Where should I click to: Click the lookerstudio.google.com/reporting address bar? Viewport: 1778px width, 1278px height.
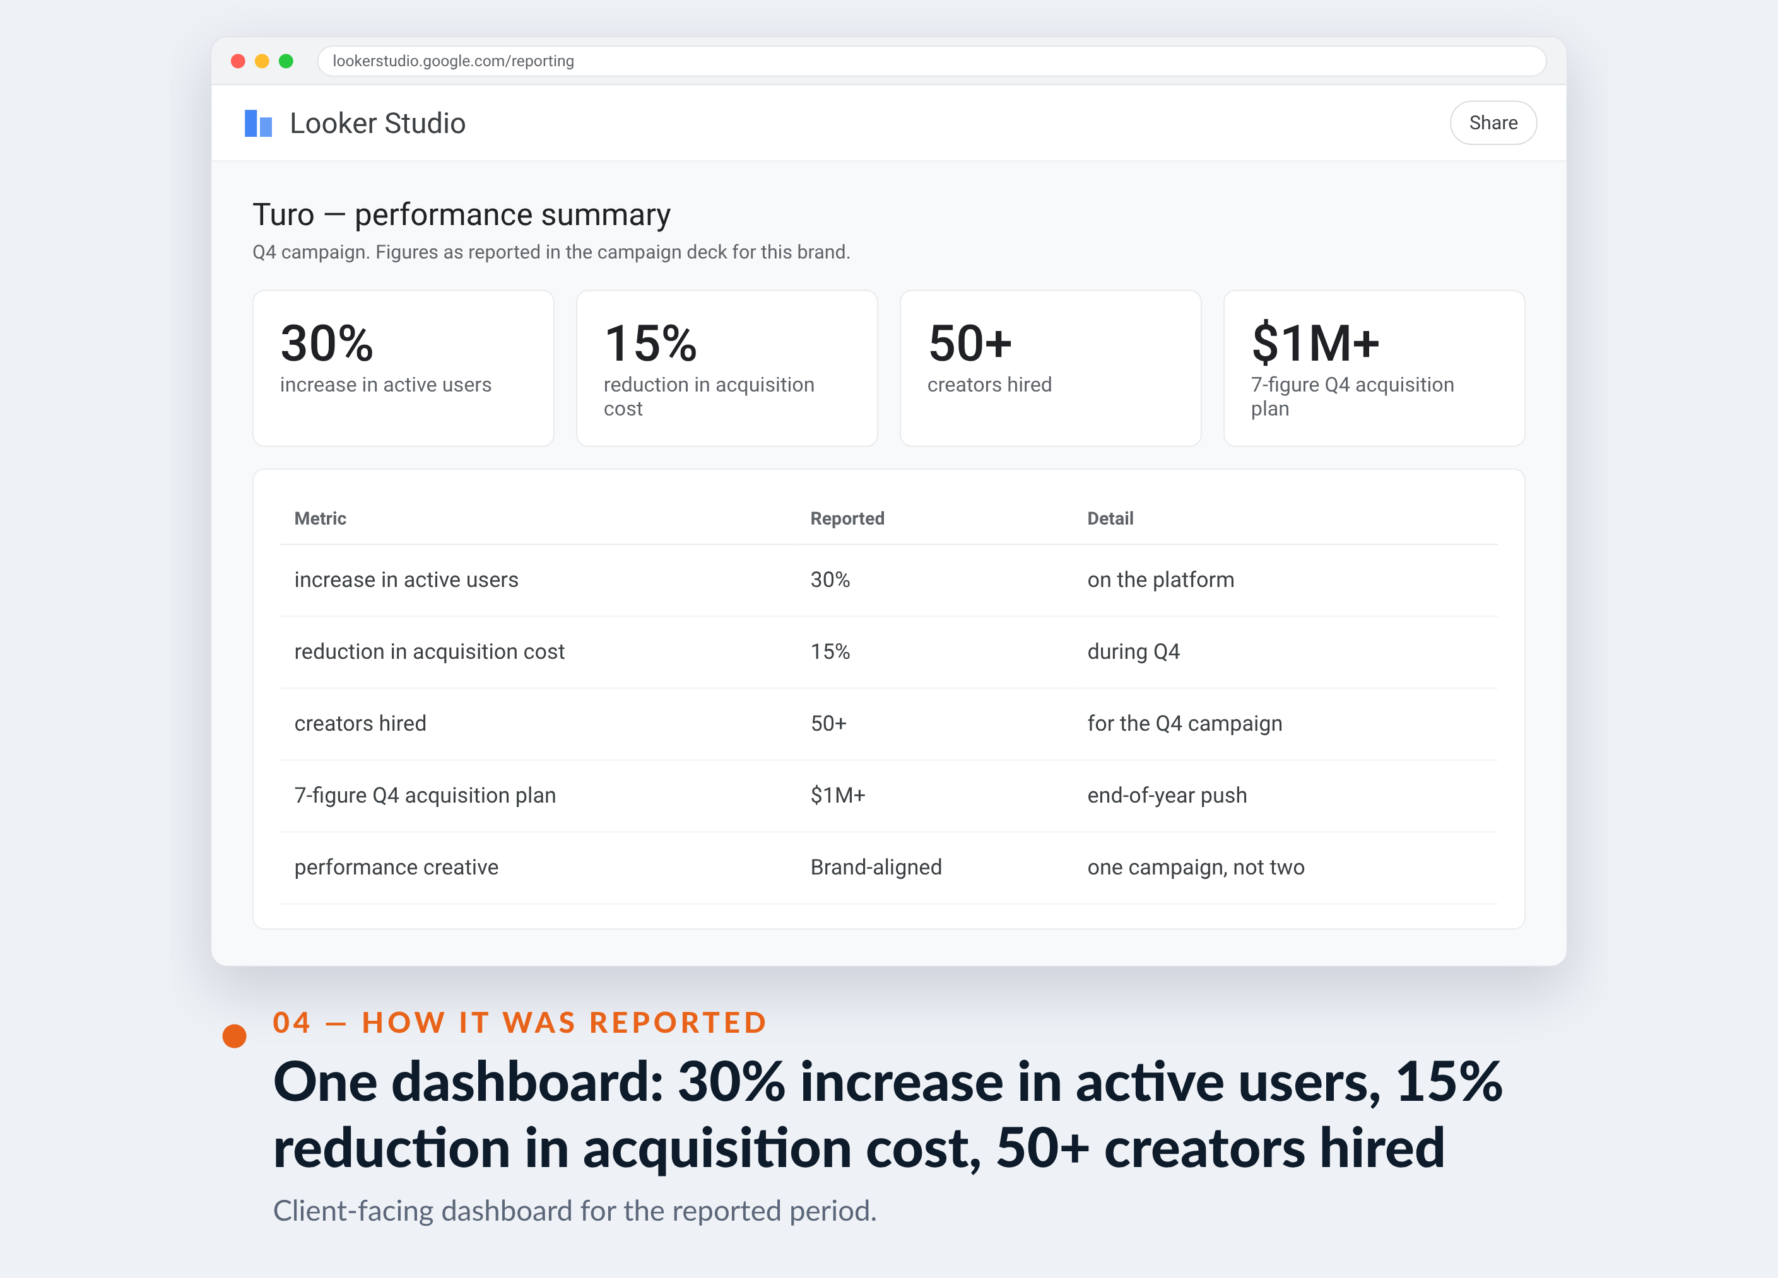931,61
